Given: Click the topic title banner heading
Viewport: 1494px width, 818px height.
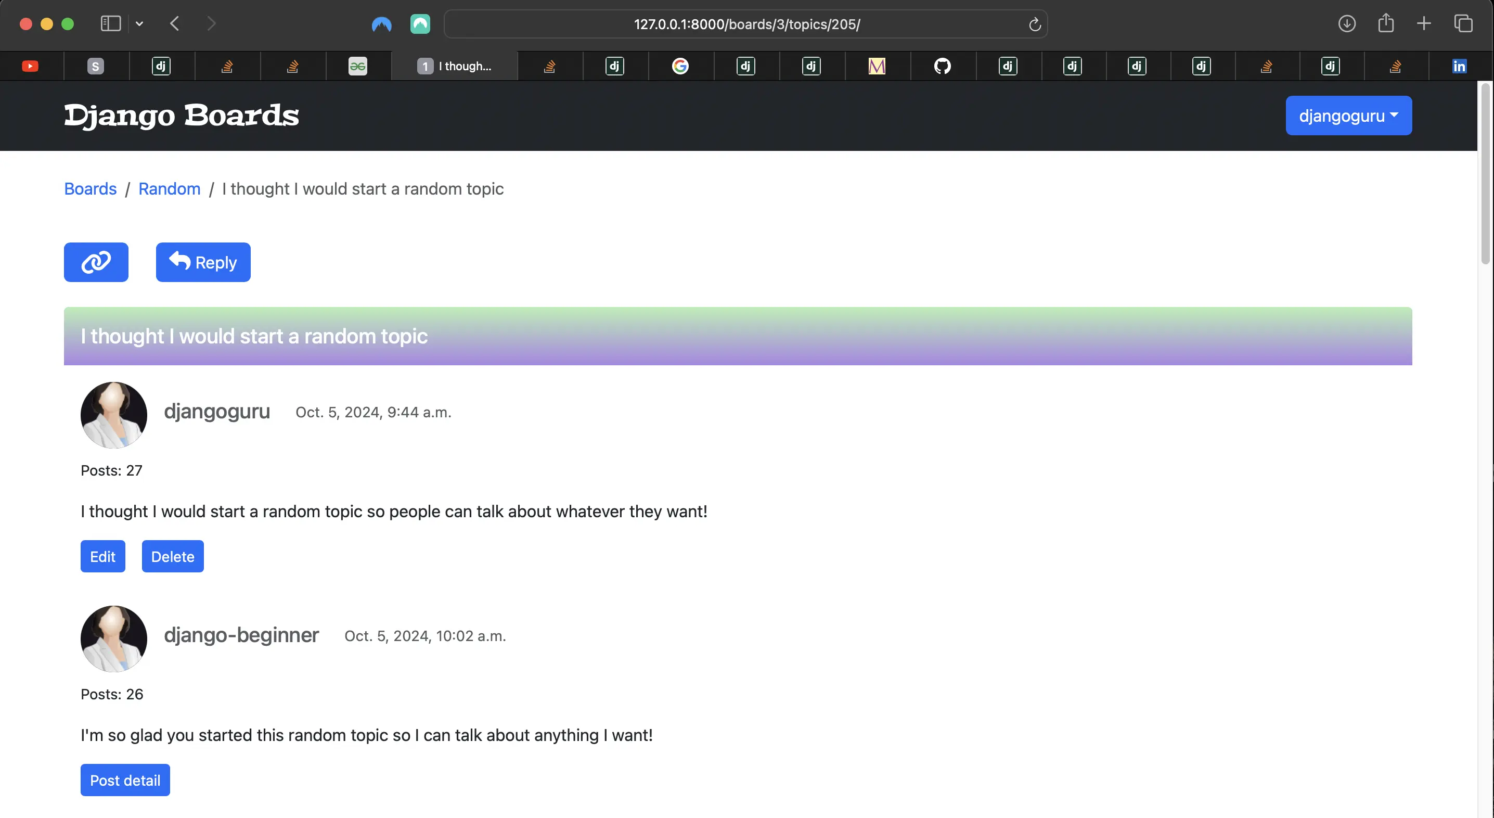Looking at the screenshot, I should pos(254,336).
